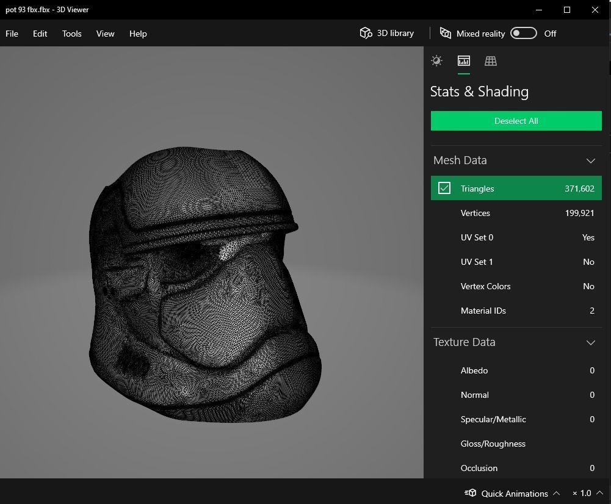Select the UV Set 1 row

click(x=516, y=262)
